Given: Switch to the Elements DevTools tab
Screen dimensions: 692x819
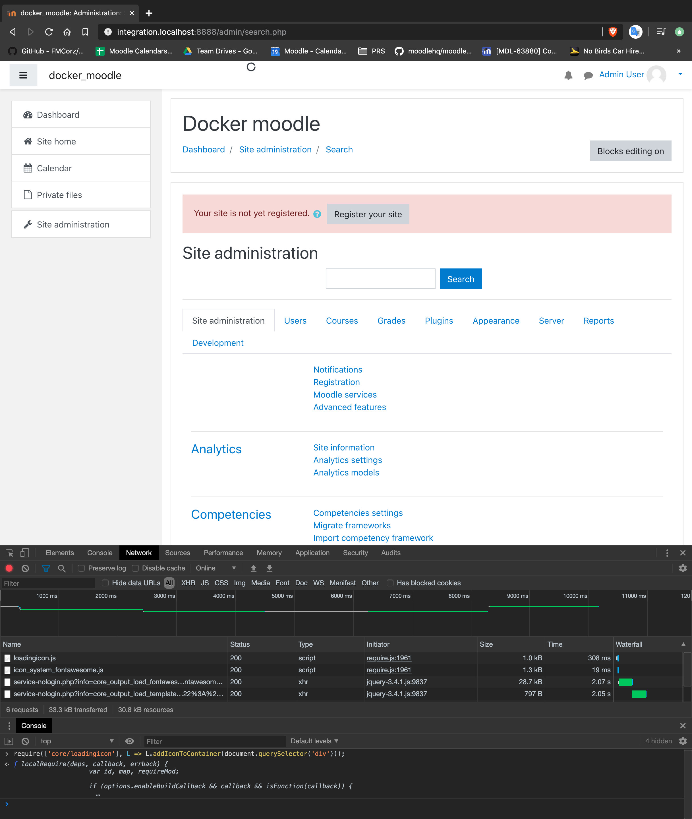Looking at the screenshot, I should [x=60, y=553].
